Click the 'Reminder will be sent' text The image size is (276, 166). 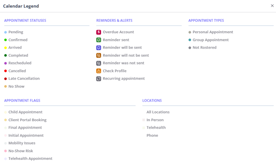coord(122,47)
